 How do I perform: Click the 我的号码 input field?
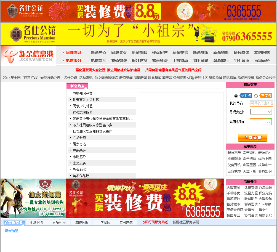[x=262, y=103]
